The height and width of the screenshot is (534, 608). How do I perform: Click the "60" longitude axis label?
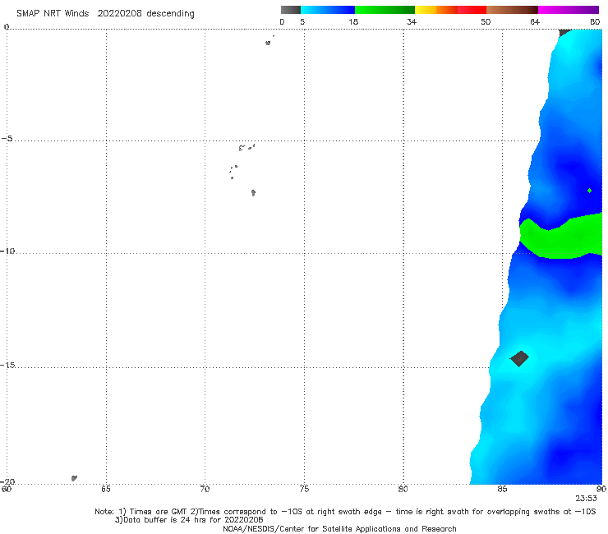(x=7, y=489)
